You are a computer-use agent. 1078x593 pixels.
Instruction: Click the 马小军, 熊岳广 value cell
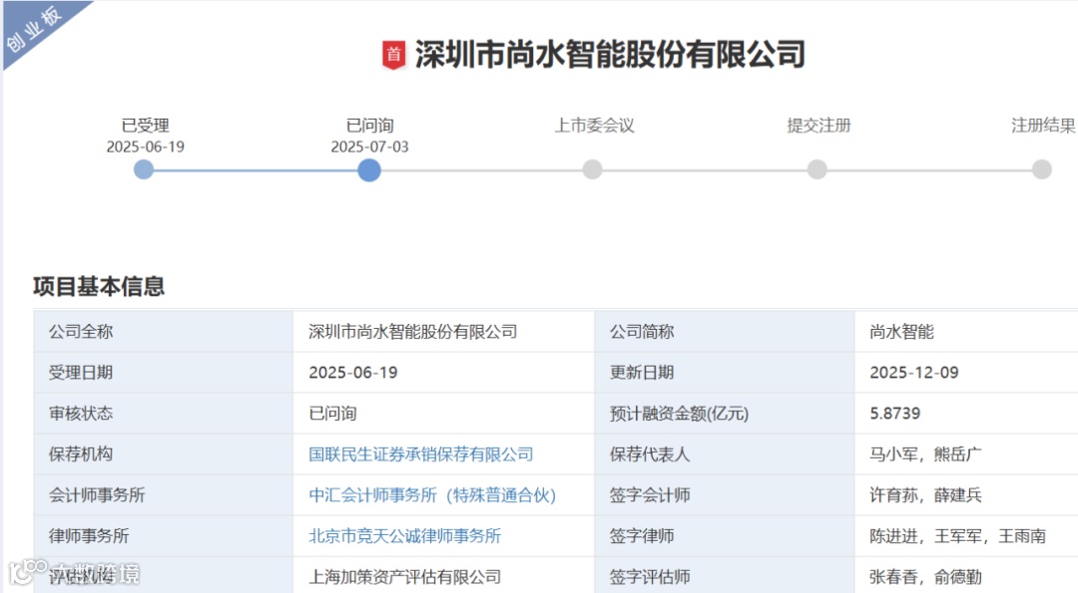(966, 454)
